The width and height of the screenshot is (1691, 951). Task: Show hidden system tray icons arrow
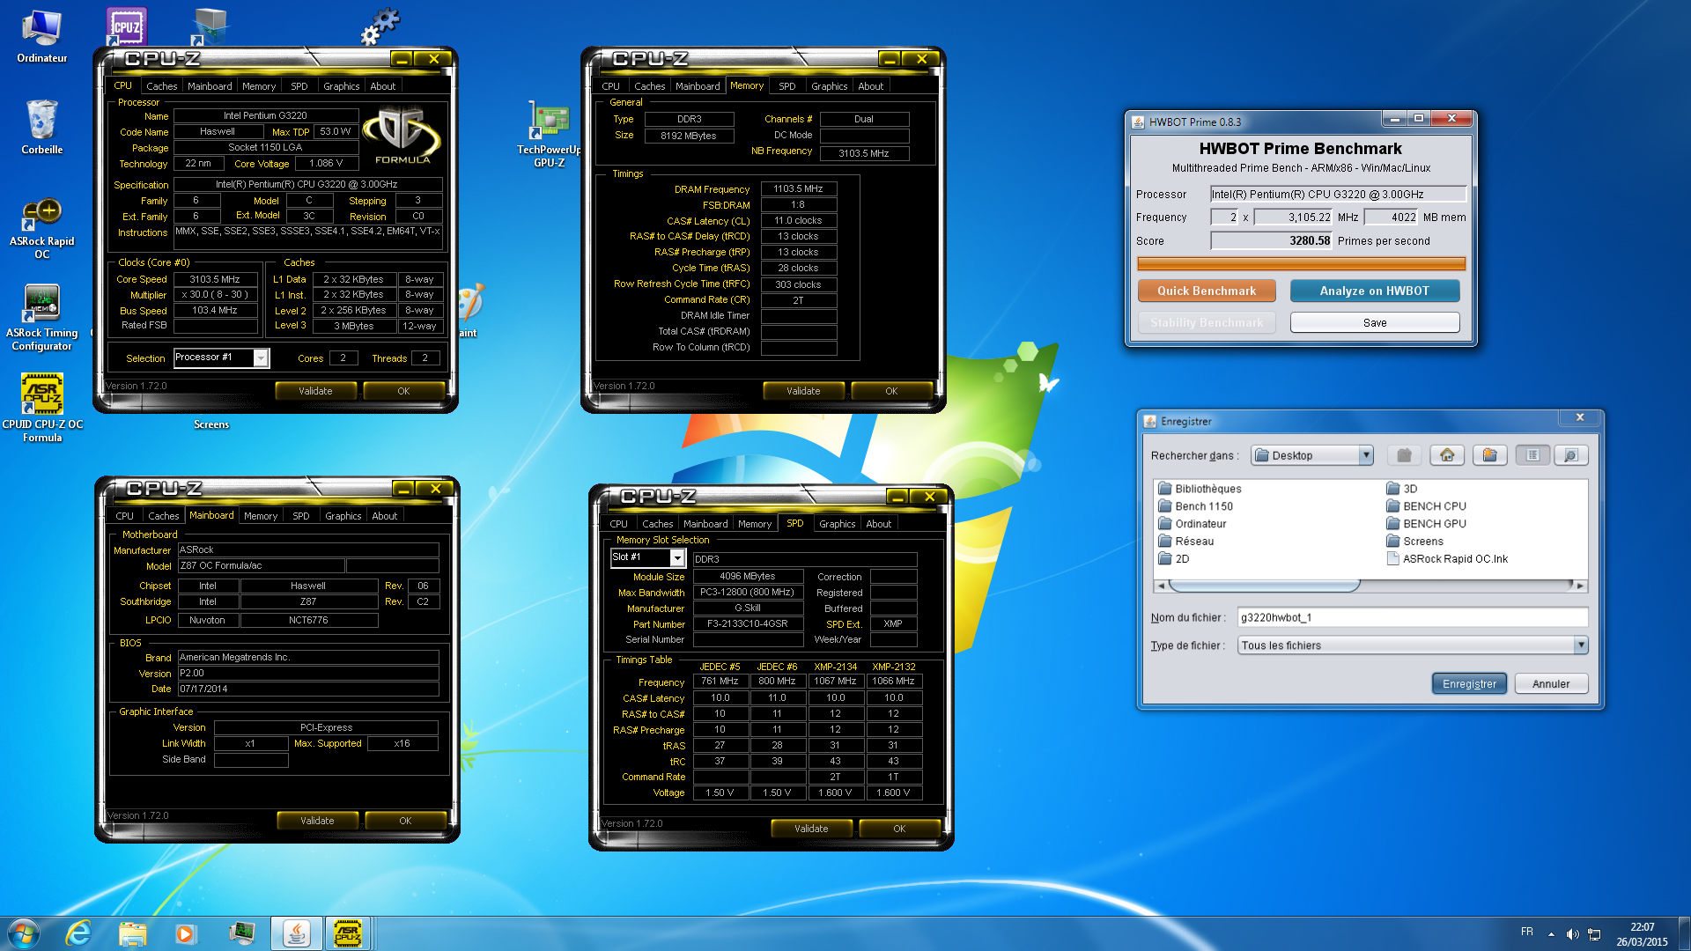[x=1551, y=934]
